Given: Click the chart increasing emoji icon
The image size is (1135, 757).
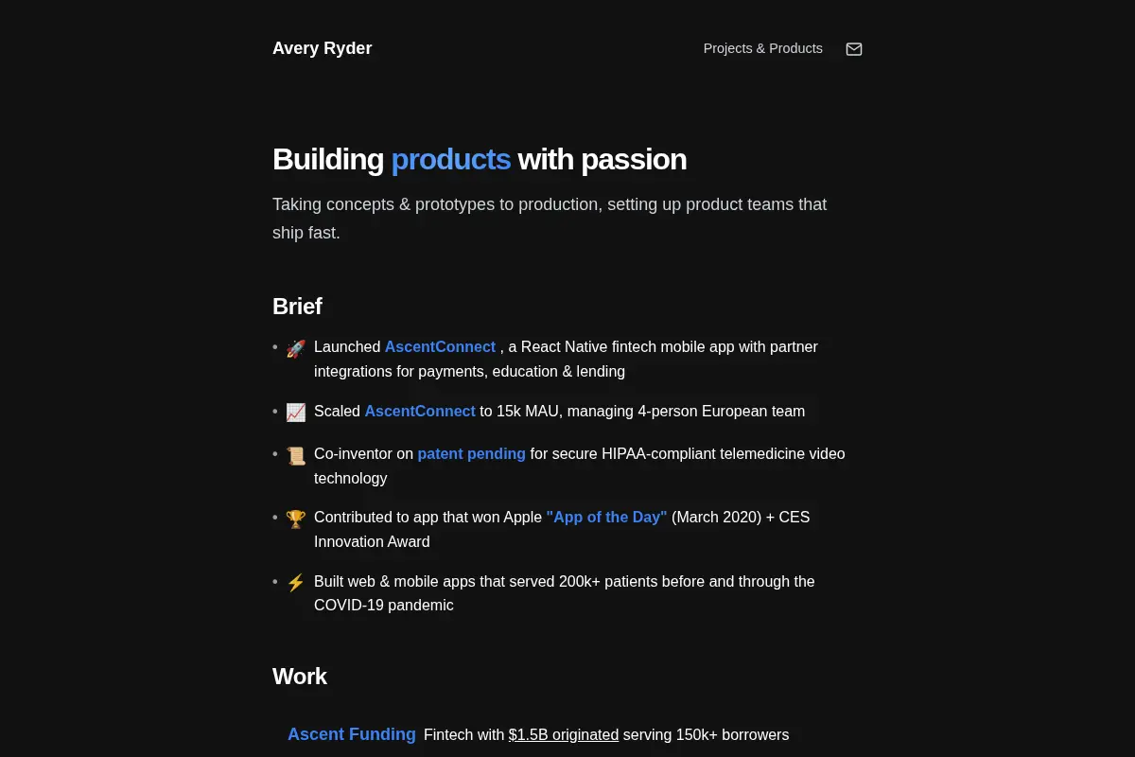Looking at the screenshot, I should click(296, 413).
